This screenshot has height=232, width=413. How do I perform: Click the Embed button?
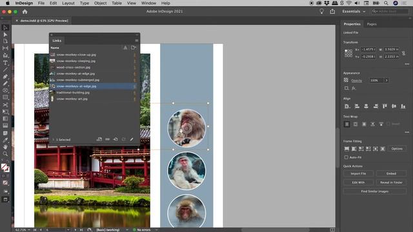pos(391,173)
